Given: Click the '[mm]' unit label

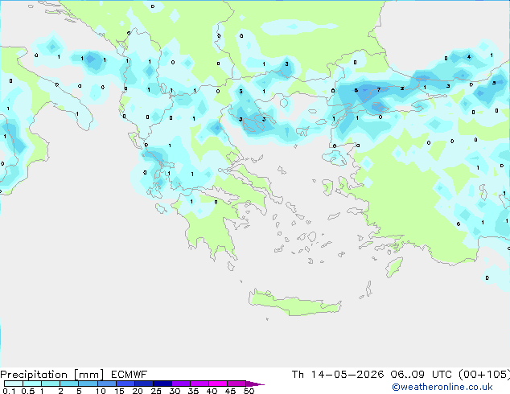Looking at the screenshot, I should [88, 375].
